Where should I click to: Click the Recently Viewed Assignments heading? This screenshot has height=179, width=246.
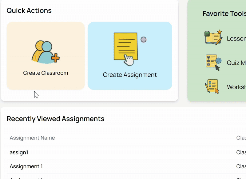[56, 119]
